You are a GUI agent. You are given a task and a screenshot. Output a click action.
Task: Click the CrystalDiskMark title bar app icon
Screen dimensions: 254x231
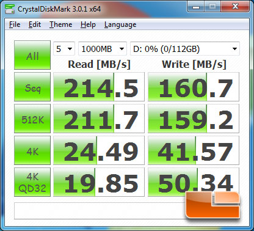point(10,9)
